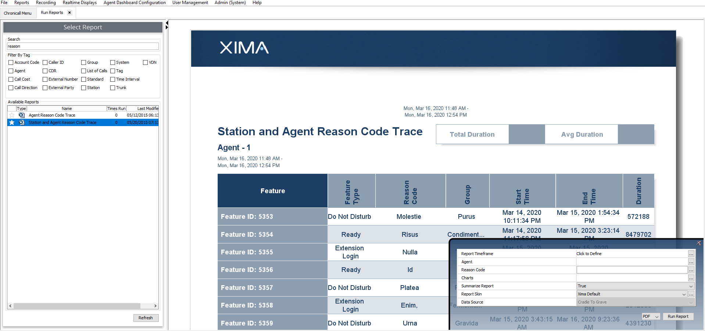Click the Charts parameter value field
The height and width of the screenshot is (331, 705).
click(x=632, y=278)
